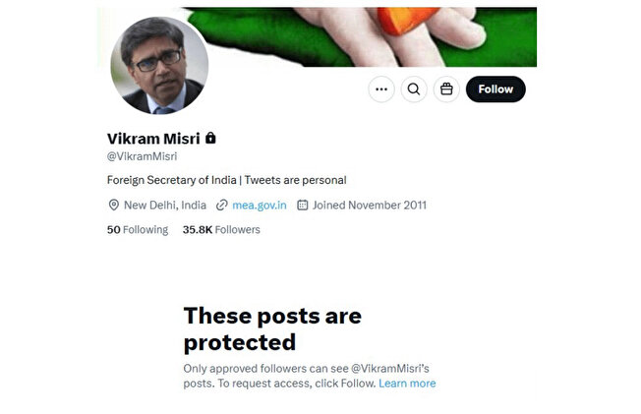Click the @VikramMisri handle text

click(142, 156)
